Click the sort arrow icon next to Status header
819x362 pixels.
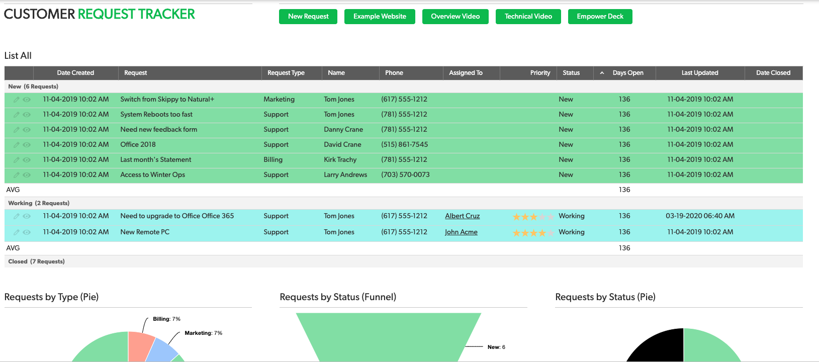click(x=602, y=73)
